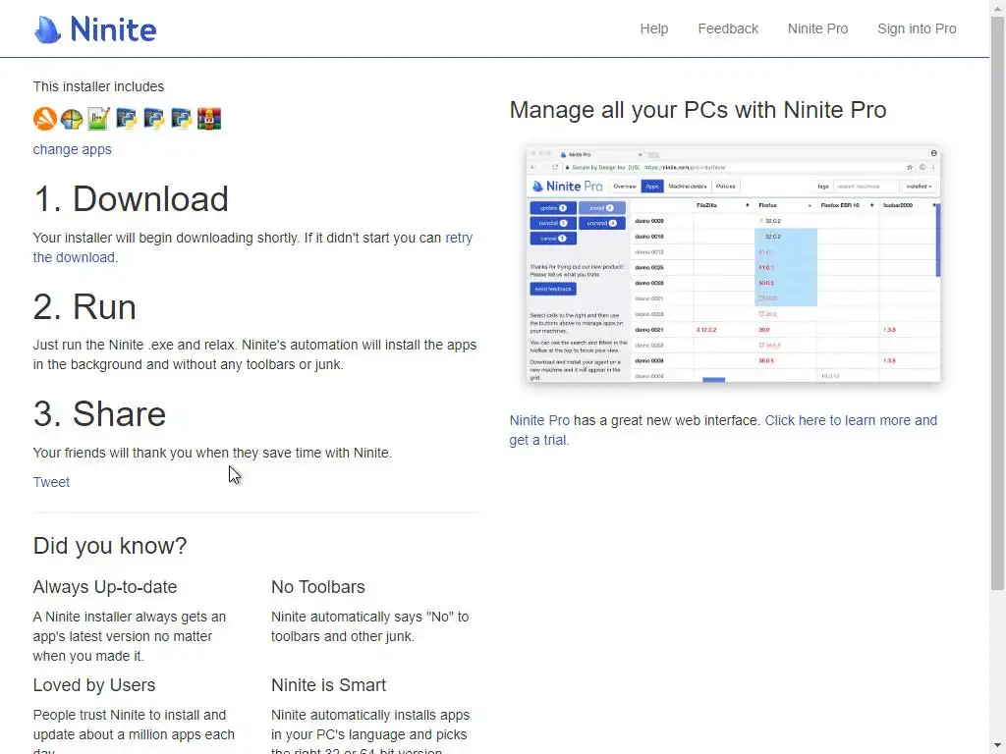Screen dimensions: 1006x754
Task: Click 'This installer includes' text
Action: tap(99, 86)
